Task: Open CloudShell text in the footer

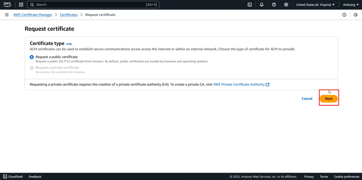Action: click(15, 176)
